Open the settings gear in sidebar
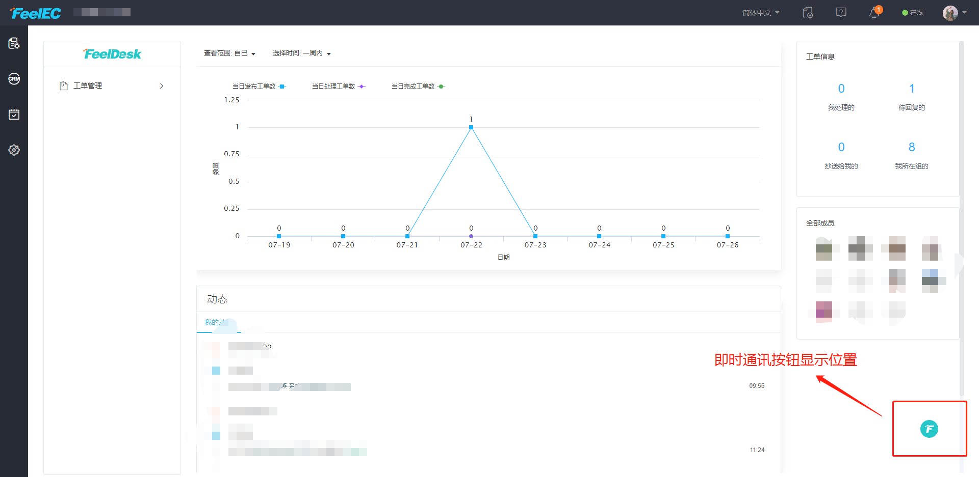The image size is (979, 477). (x=14, y=150)
